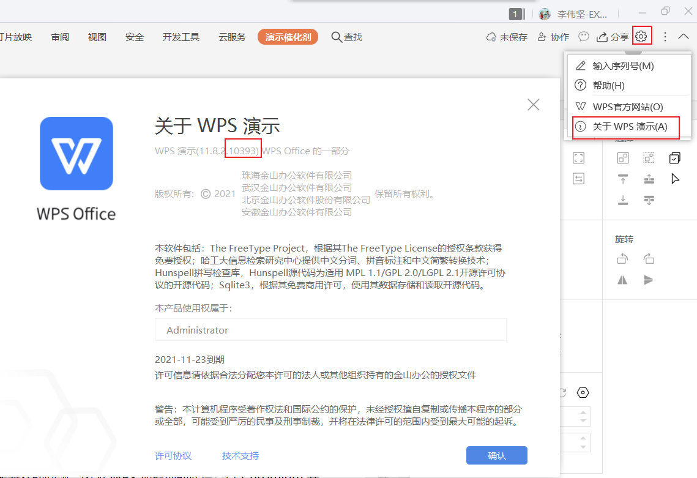The width and height of the screenshot is (697, 478).
Task: Click the Administrator licensee field
Action: (330, 329)
